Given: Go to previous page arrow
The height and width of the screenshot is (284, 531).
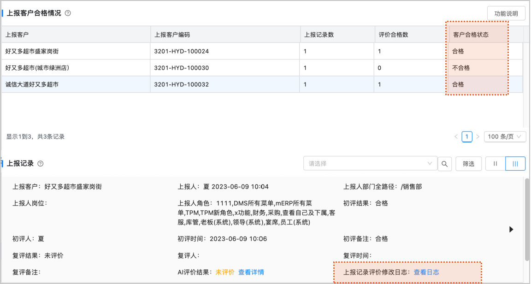Looking at the screenshot, I should pyautogui.click(x=456, y=137).
